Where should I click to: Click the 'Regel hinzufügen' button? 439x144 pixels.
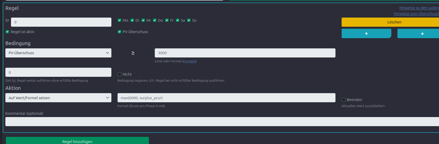pos(77,141)
